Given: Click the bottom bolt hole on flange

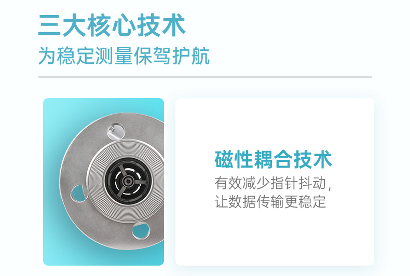Looking at the screenshot, I should (141, 230).
